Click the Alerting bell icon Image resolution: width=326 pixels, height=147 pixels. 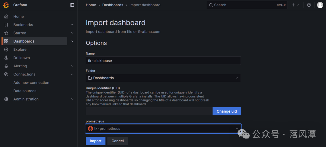tap(6, 66)
